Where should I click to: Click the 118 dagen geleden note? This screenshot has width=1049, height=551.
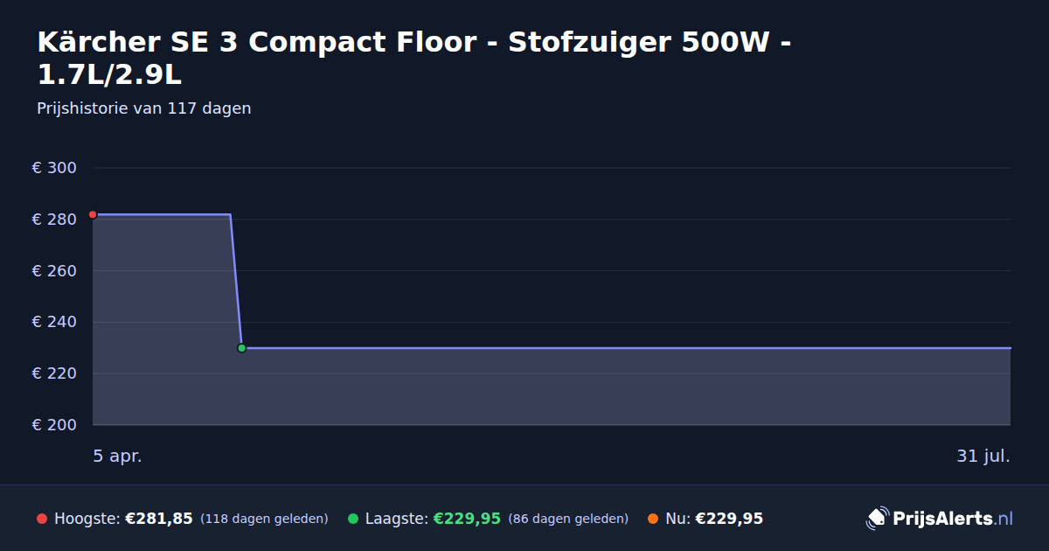pos(264,519)
